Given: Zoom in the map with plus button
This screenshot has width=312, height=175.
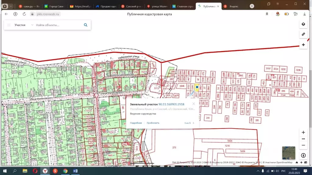Looking at the screenshot, I should (x=303, y=132).
